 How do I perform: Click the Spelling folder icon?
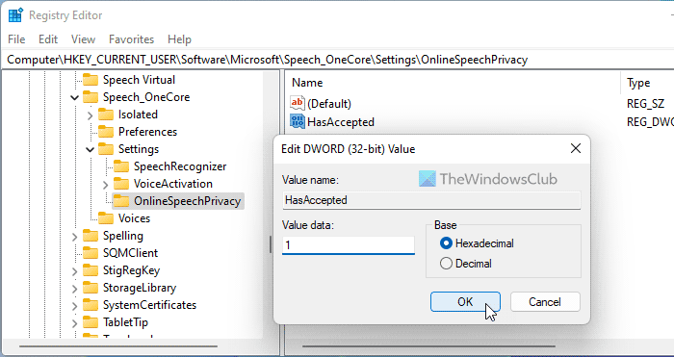91,236
